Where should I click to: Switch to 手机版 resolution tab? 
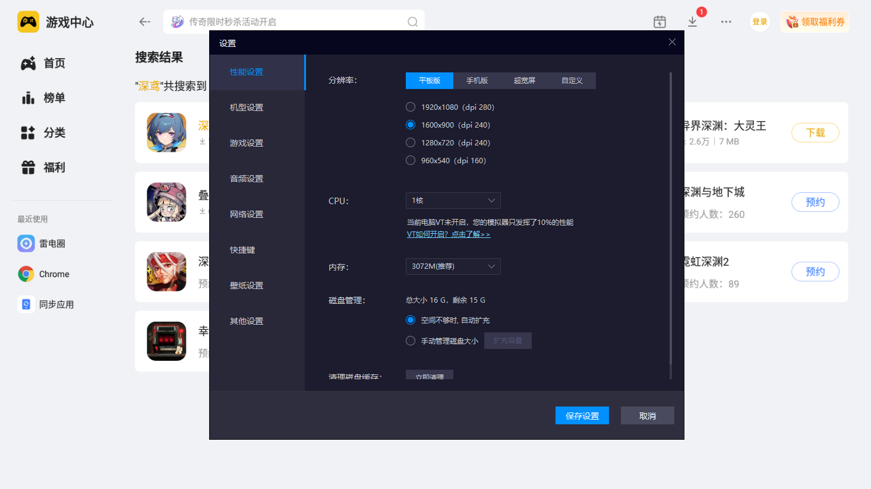[477, 81]
